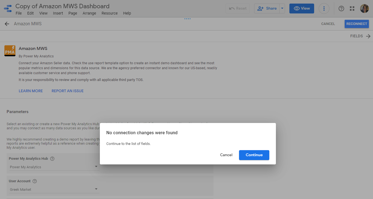The height and width of the screenshot is (199, 373).
Task: Open the User Account Greek Market dropdown
Action: (54, 189)
